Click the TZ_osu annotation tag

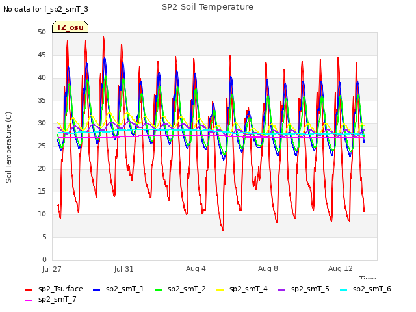[x=70, y=27]
